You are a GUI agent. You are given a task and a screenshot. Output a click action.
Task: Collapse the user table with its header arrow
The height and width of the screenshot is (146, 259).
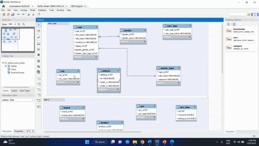point(96,27)
